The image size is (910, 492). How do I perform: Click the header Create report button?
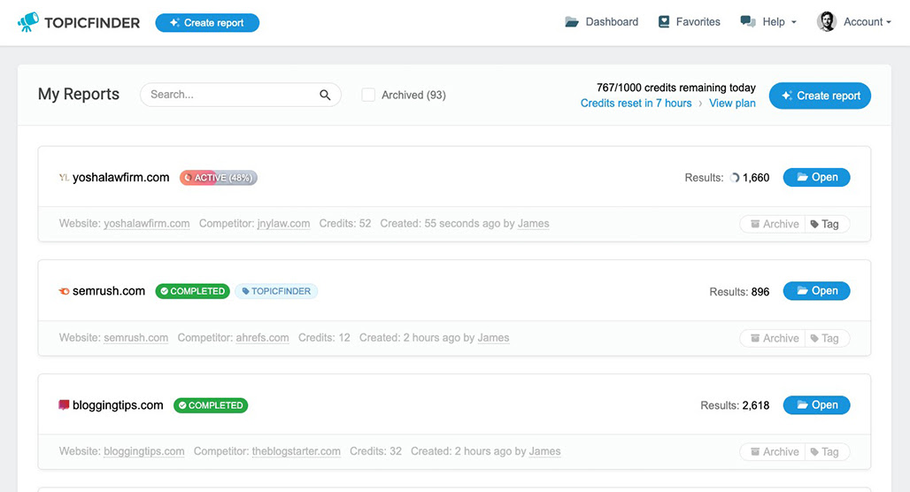[x=207, y=23]
